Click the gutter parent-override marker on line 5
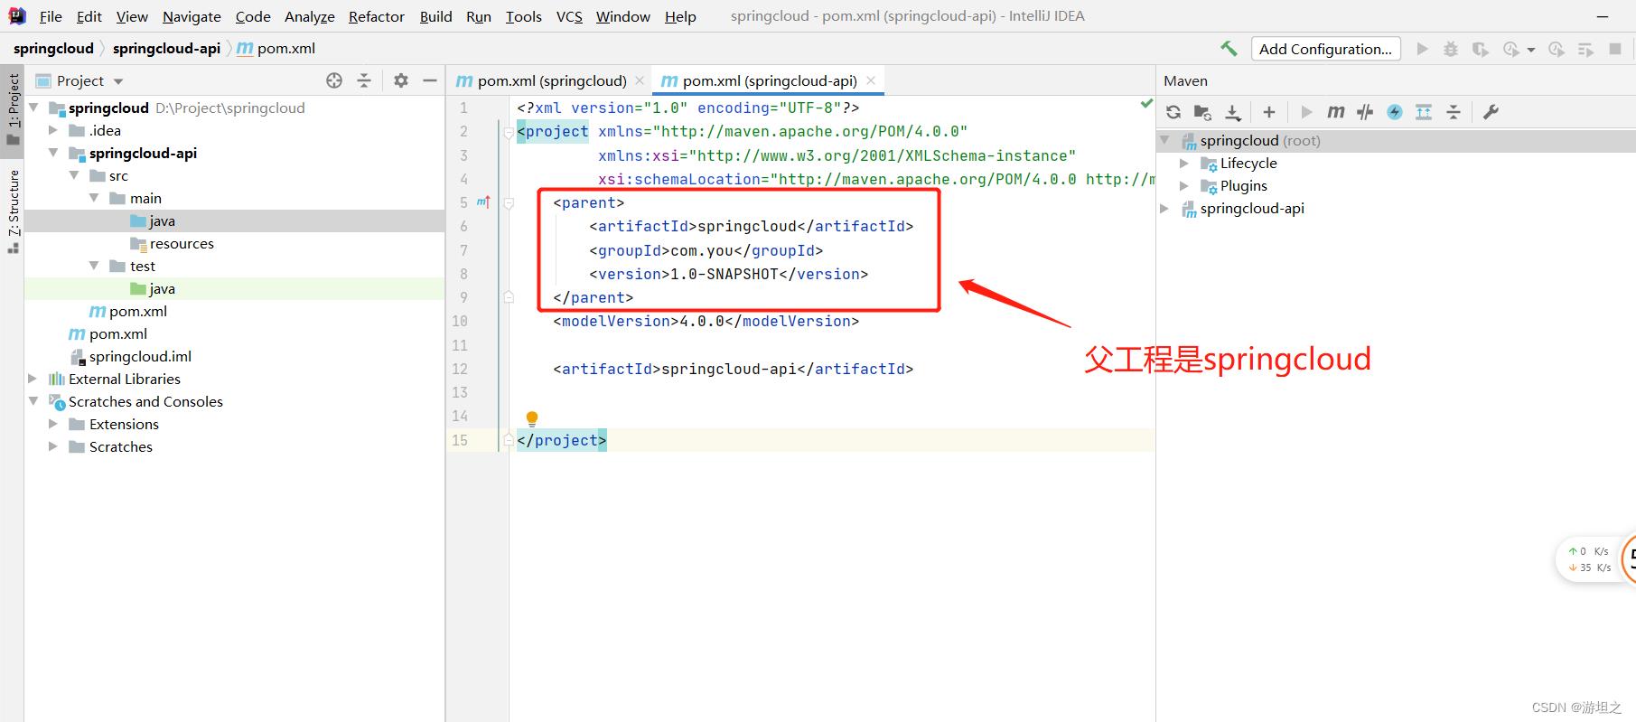The width and height of the screenshot is (1636, 722). click(483, 202)
